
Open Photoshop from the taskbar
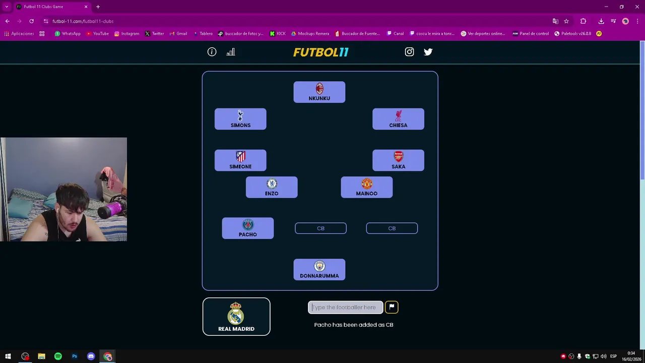[75, 356]
